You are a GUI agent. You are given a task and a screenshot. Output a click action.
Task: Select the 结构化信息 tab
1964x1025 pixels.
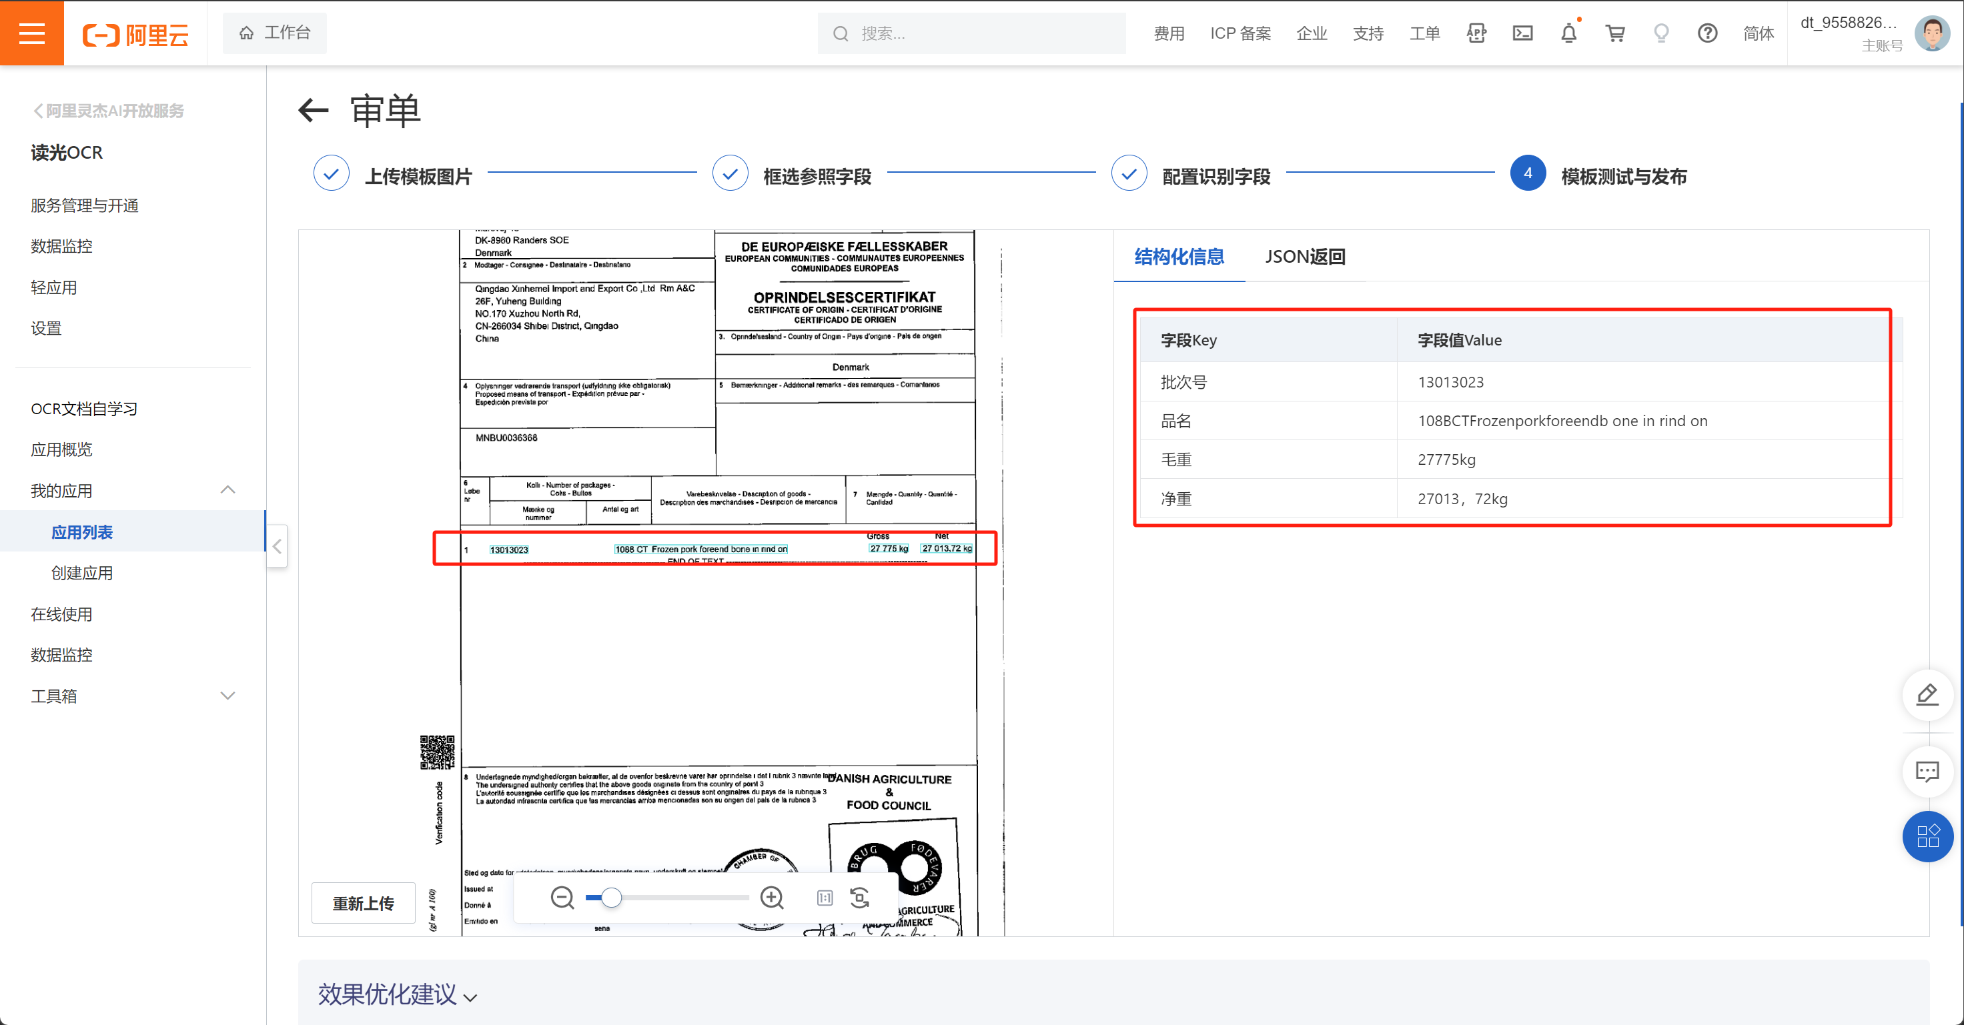tap(1179, 257)
